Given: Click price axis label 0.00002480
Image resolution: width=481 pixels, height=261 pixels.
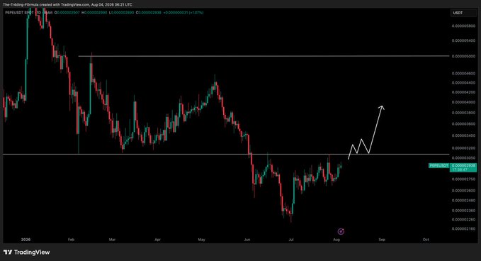Looking at the screenshot, I should pos(464,201).
